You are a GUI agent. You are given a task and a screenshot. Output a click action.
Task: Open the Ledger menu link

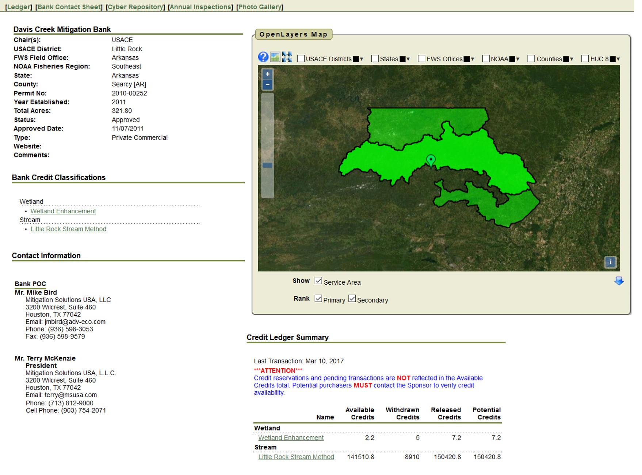[x=19, y=7]
